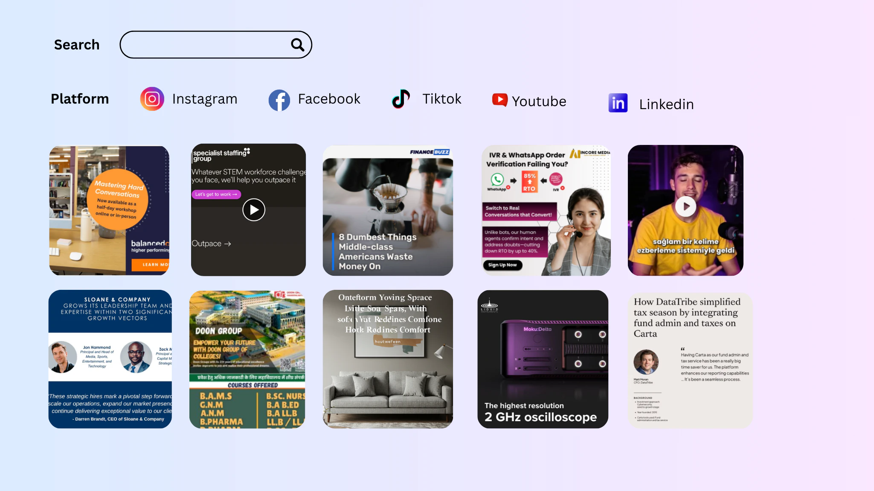
Task: Play the yellow shirt man video
Action: coord(686,206)
